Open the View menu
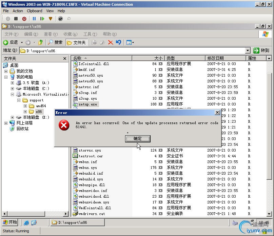 (50, 11)
